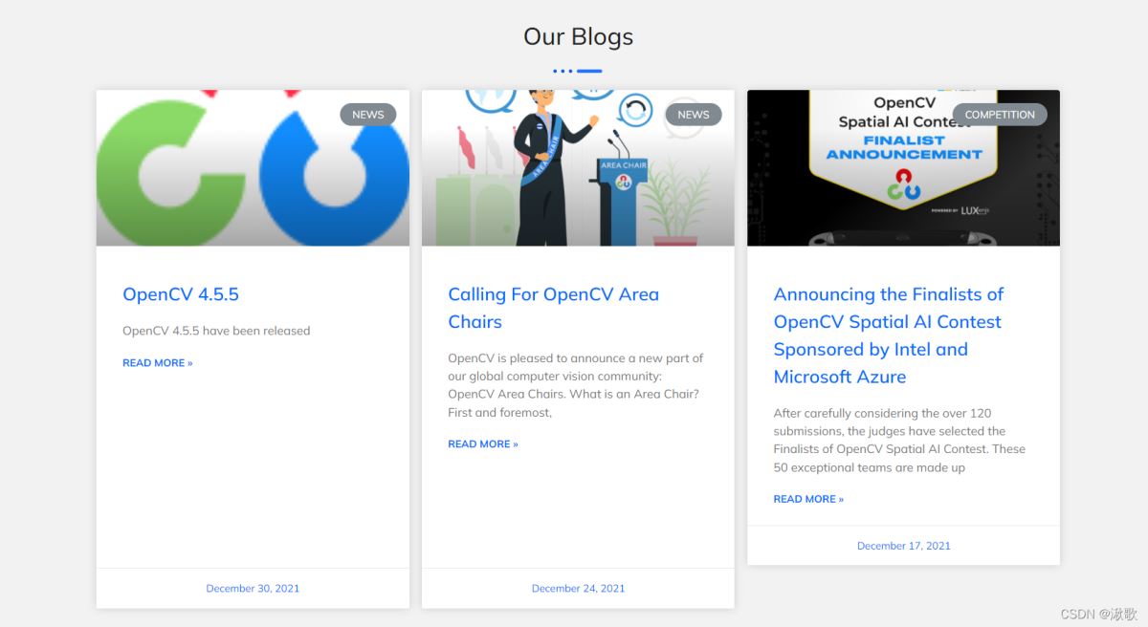Viewport: 1148px width, 627px height.
Task: Click the December 24, 2021 date
Action: 578,589
